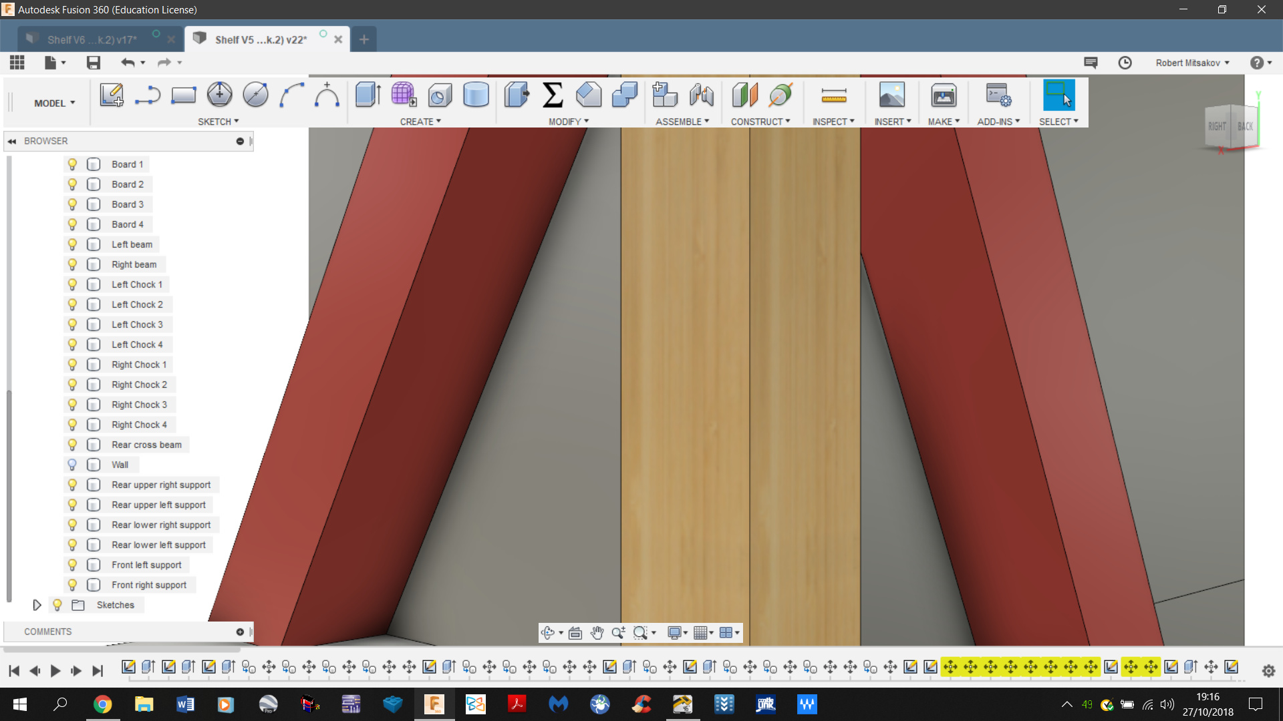Open Change Parameters sigma icon
This screenshot has height=721, width=1283.
coord(553,95)
